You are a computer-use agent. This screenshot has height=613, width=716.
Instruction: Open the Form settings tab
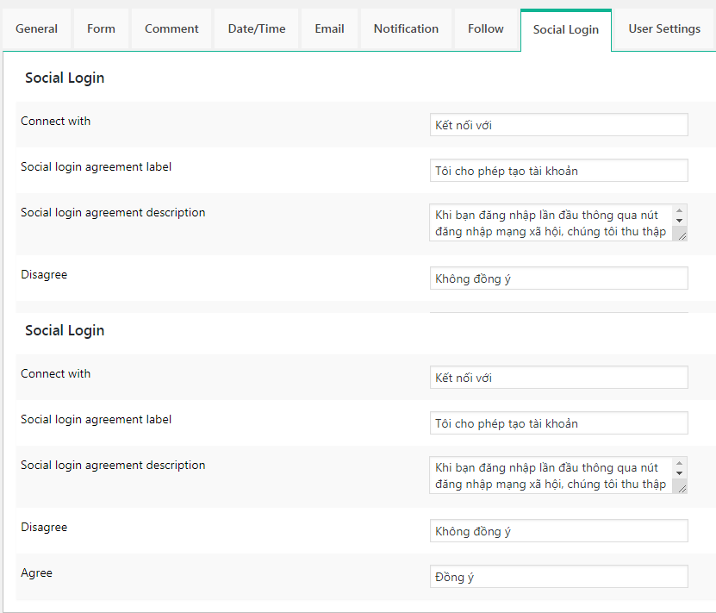click(101, 28)
